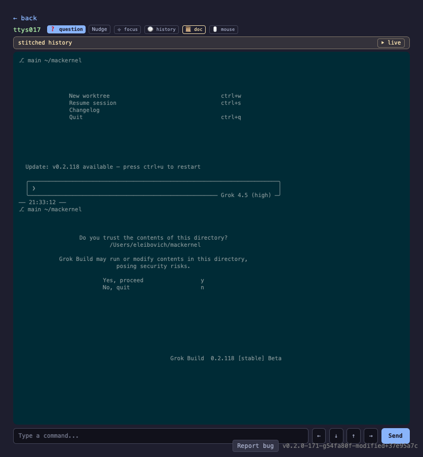Switch to live view
The height and width of the screenshot is (457, 423).
pyautogui.click(x=391, y=43)
